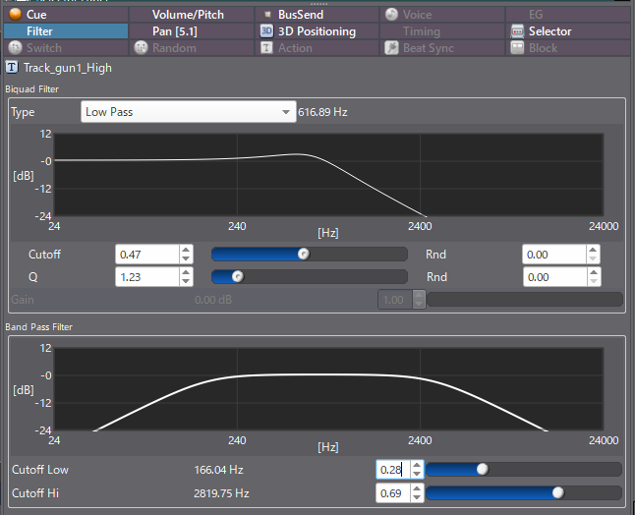Click the 616.89 Hz frequency readout
The width and height of the screenshot is (635, 515).
[x=322, y=112]
